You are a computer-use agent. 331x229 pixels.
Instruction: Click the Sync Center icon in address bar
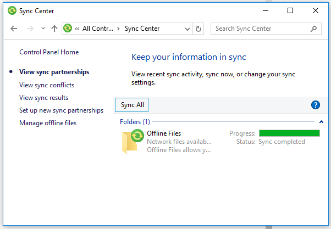point(68,29)
